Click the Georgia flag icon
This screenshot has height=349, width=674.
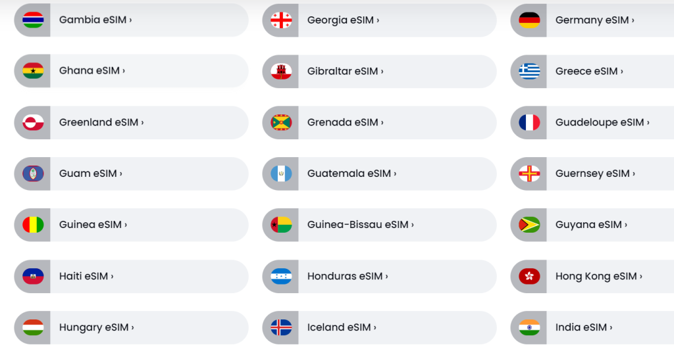pos(281,20)
